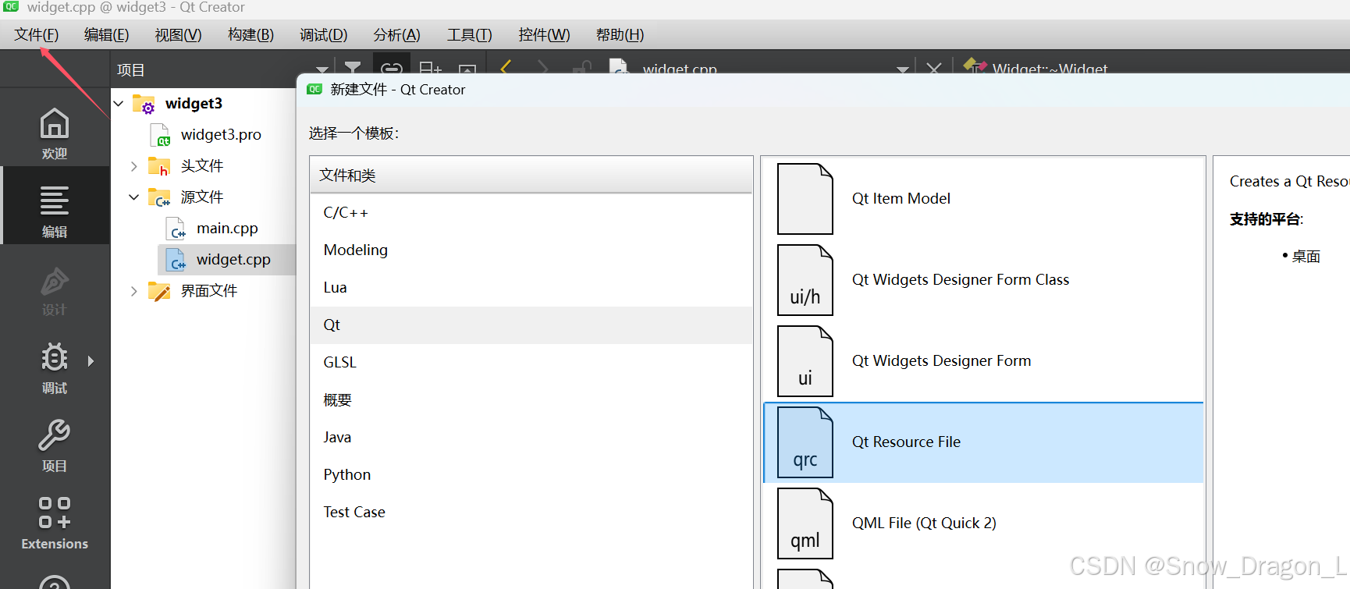Collapse the widget3 project node
This screenshot has width=1350, height=589.
[119, 103]
